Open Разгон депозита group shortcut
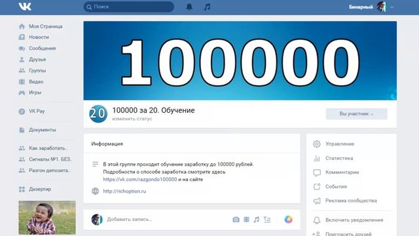The image size is (419, 236). (50, 170)
